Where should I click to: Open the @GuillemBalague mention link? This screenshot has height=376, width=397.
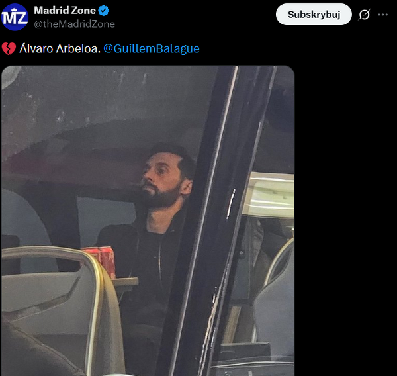152,48
